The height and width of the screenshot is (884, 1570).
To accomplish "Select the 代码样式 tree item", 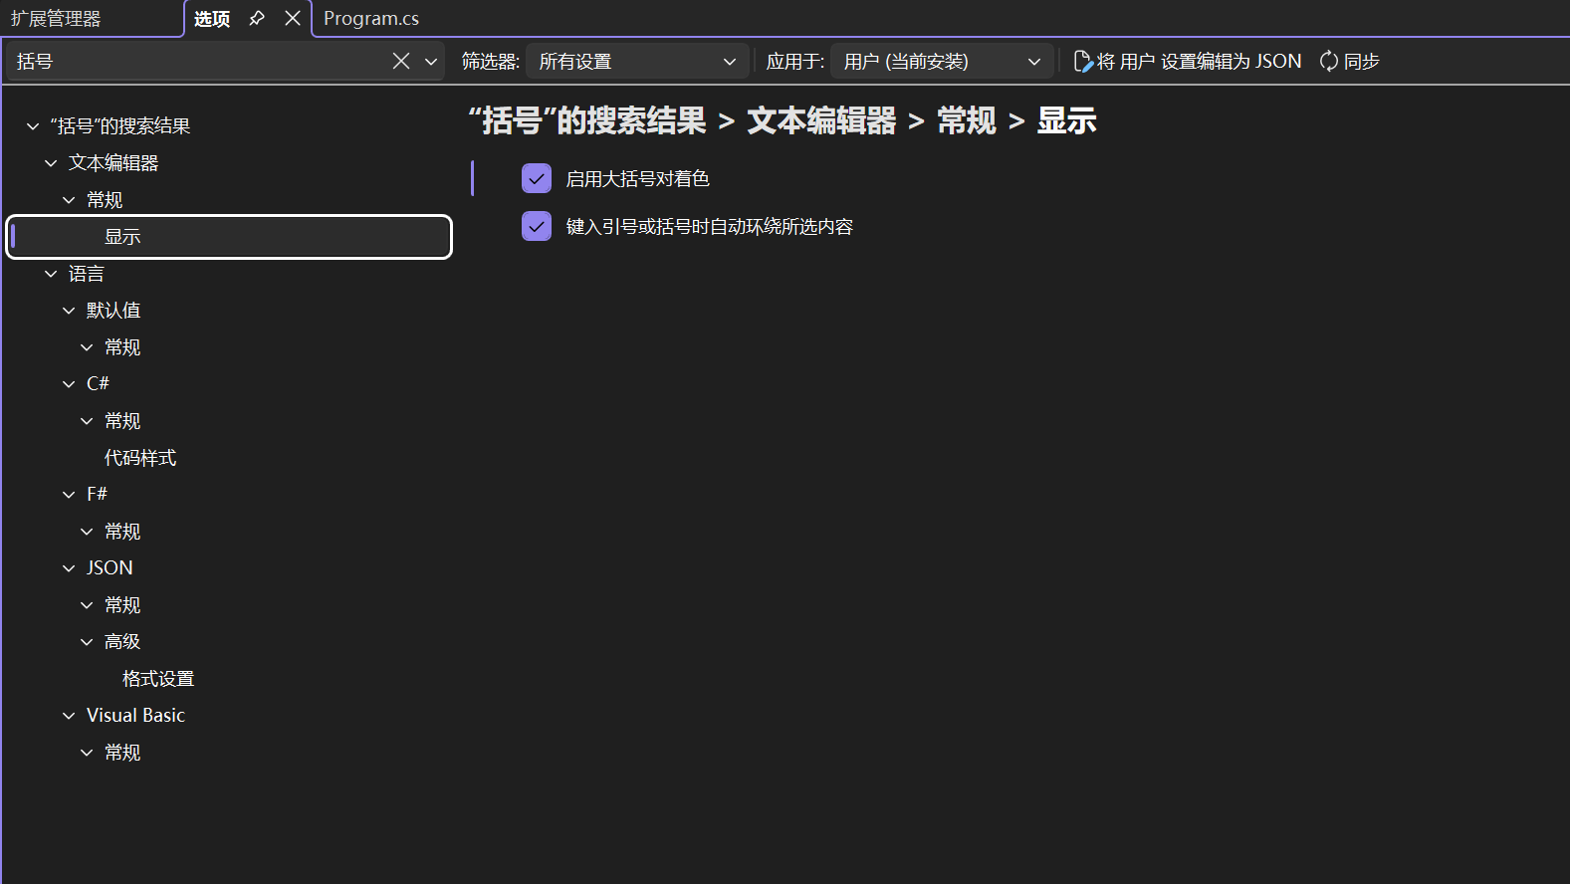I will 140,458.
